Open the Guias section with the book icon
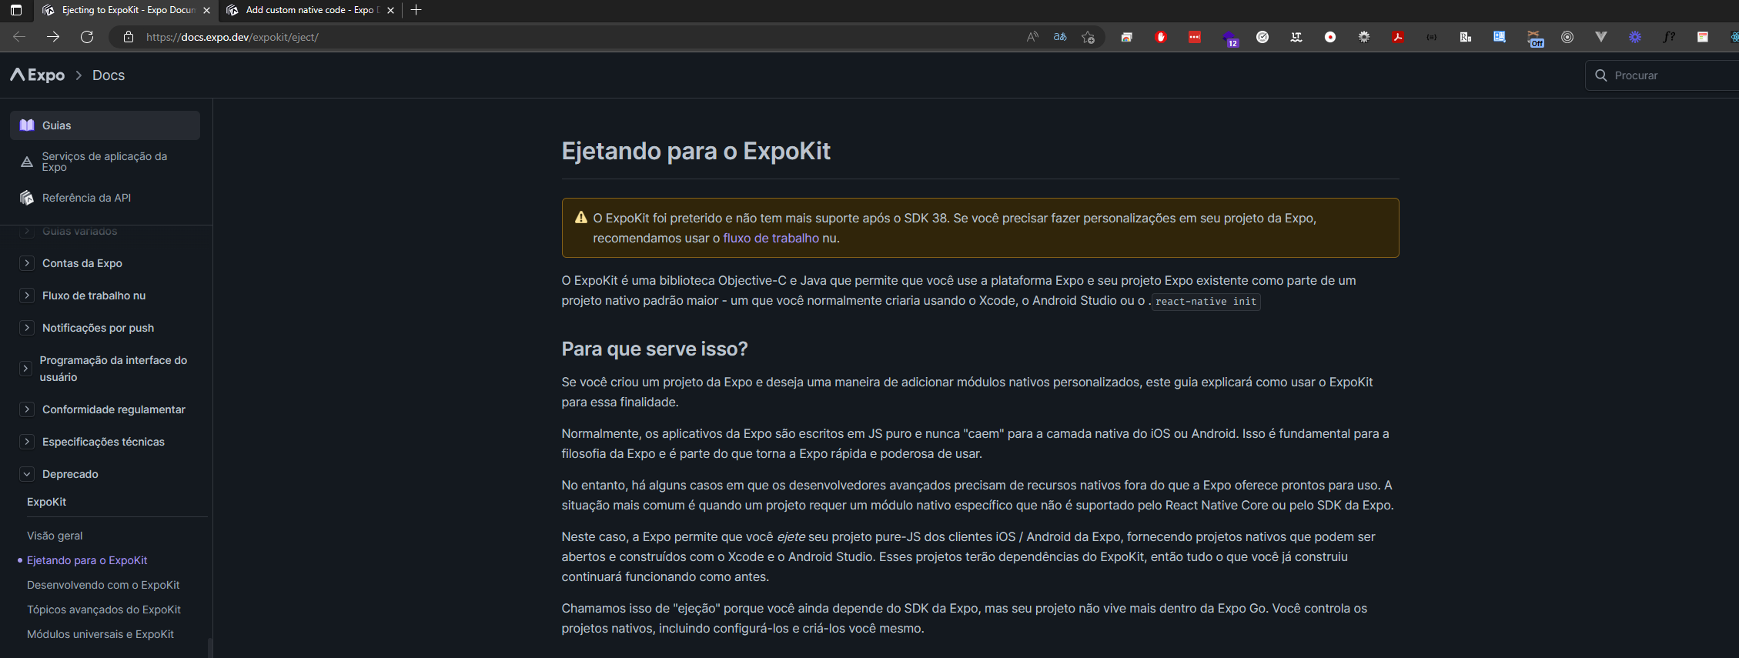This screenshot has width=1739, height=658. tap(105, 125)
